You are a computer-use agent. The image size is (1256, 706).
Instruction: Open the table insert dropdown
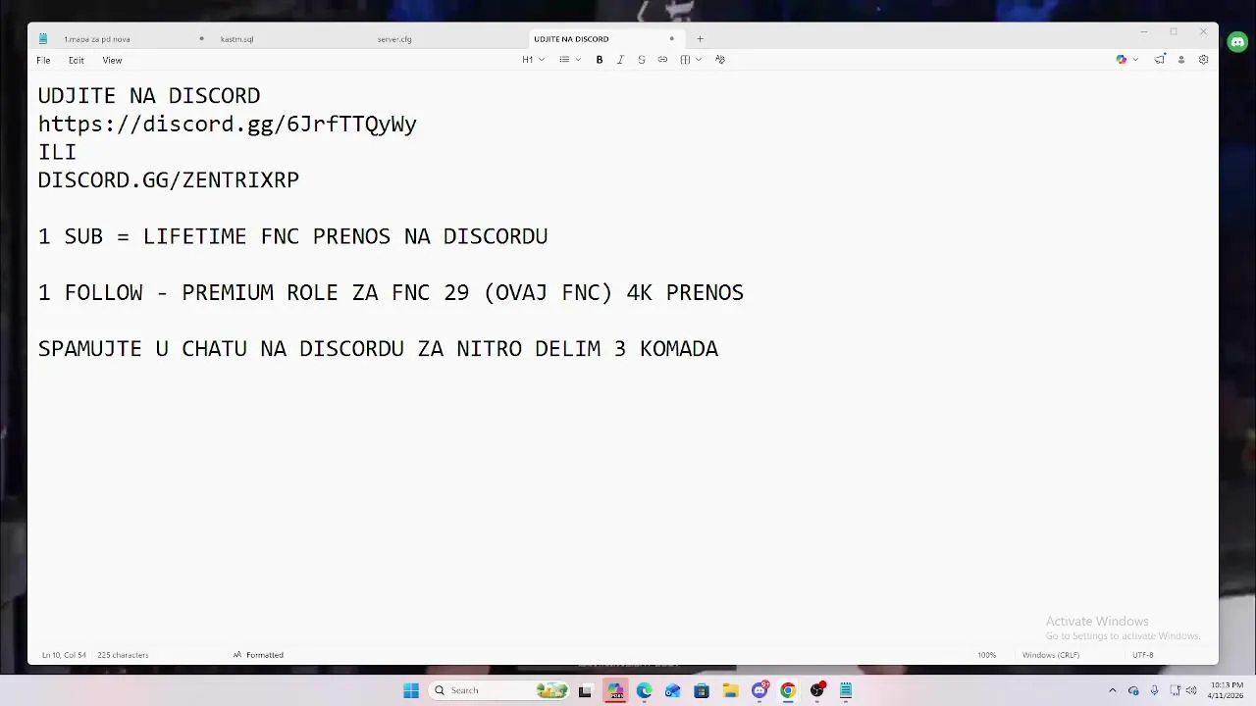click(691, 60)
